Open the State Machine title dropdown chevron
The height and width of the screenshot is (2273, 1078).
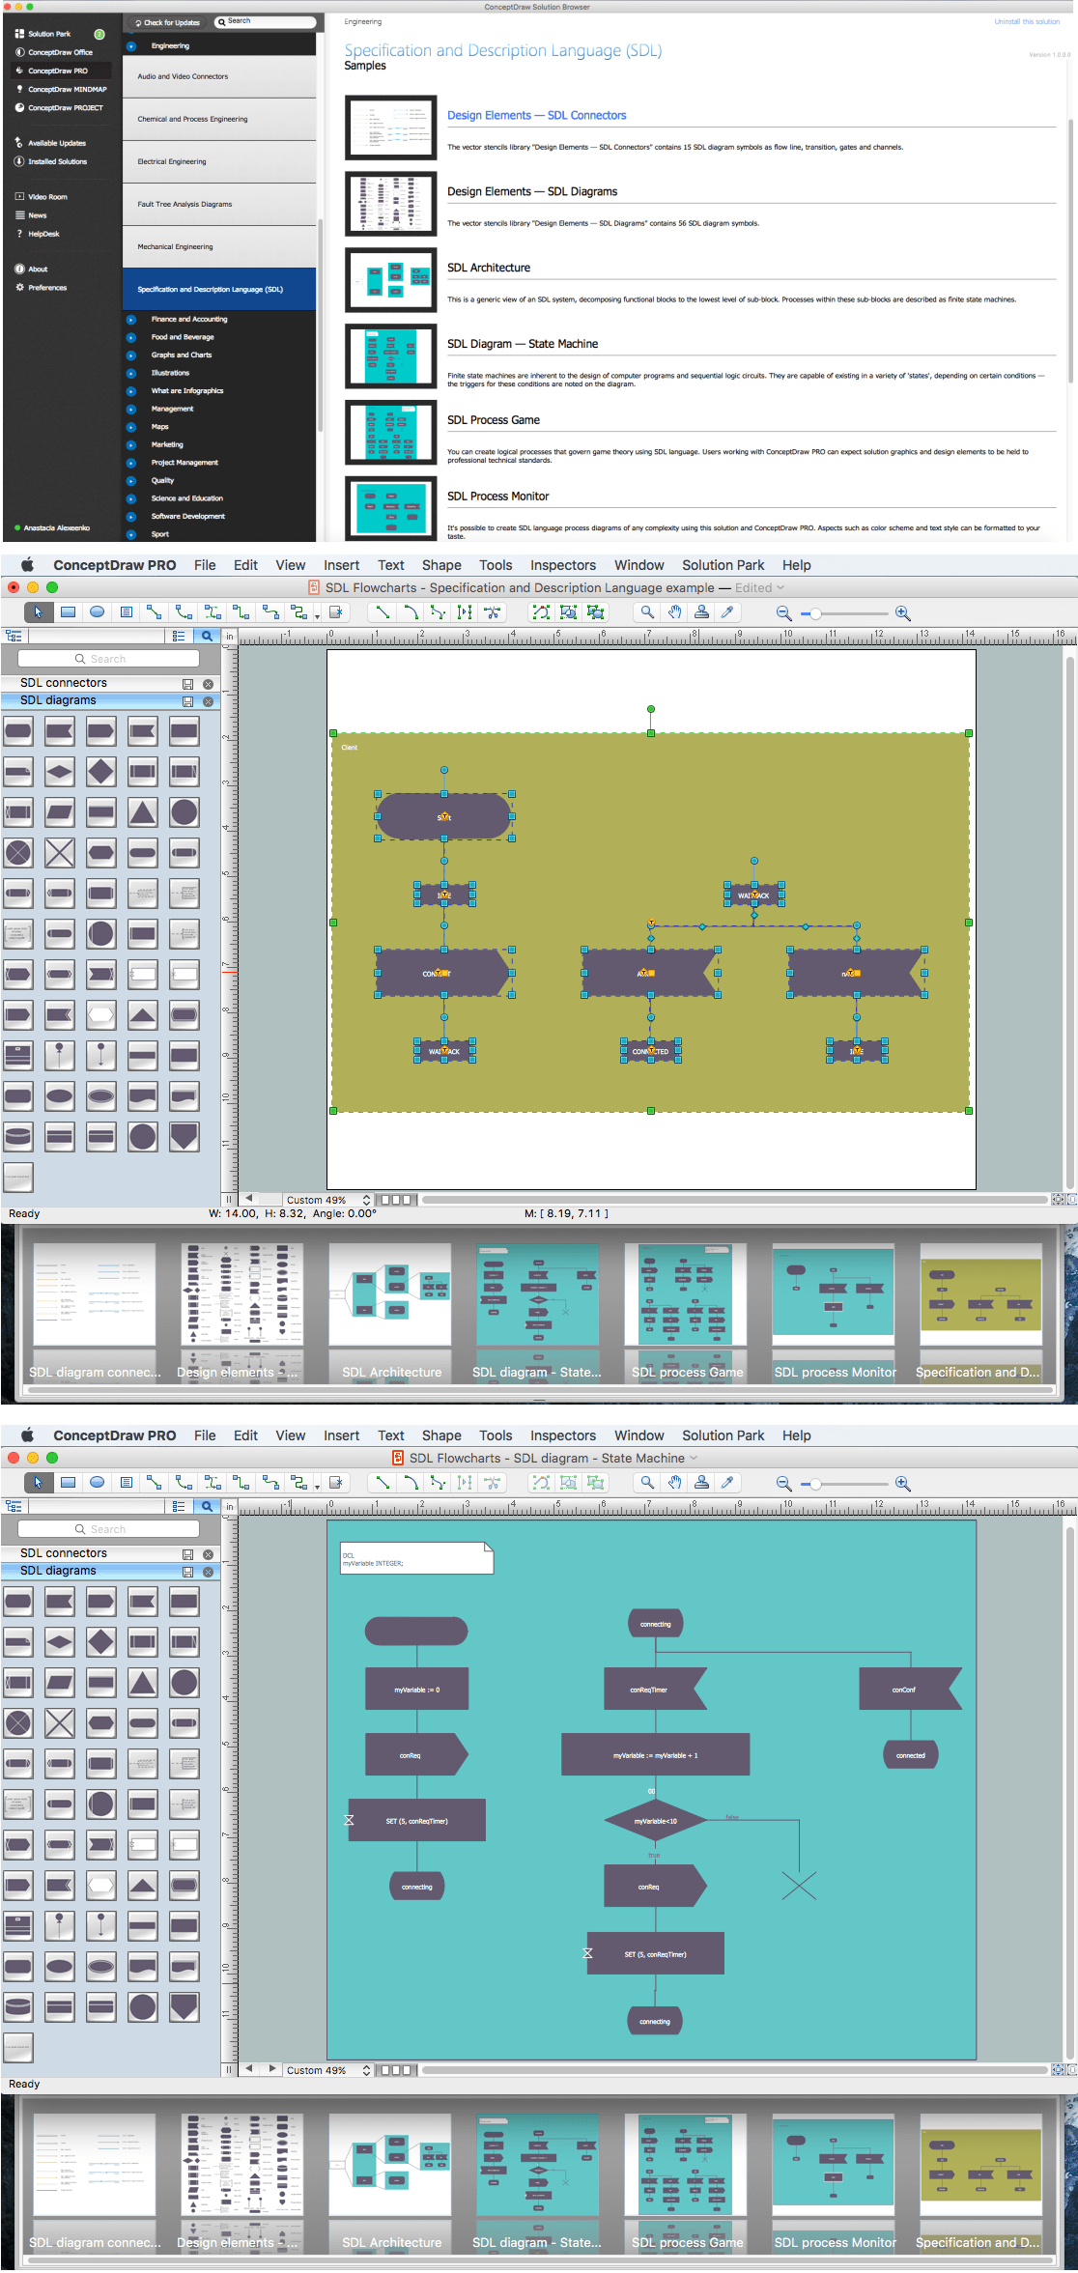pyautogui.click(x=693, y=1459)
